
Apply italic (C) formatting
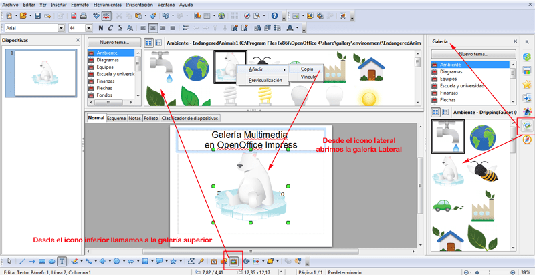click(110, 28)
